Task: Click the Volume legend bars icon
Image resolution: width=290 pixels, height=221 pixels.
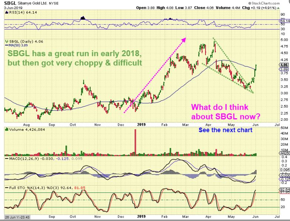Action: [7, 129]
